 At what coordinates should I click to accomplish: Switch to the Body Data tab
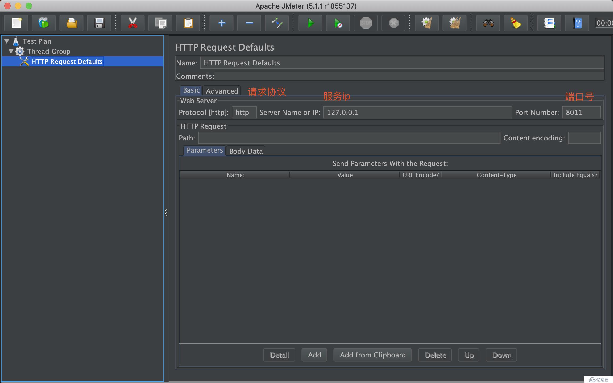tap(245, 151)
